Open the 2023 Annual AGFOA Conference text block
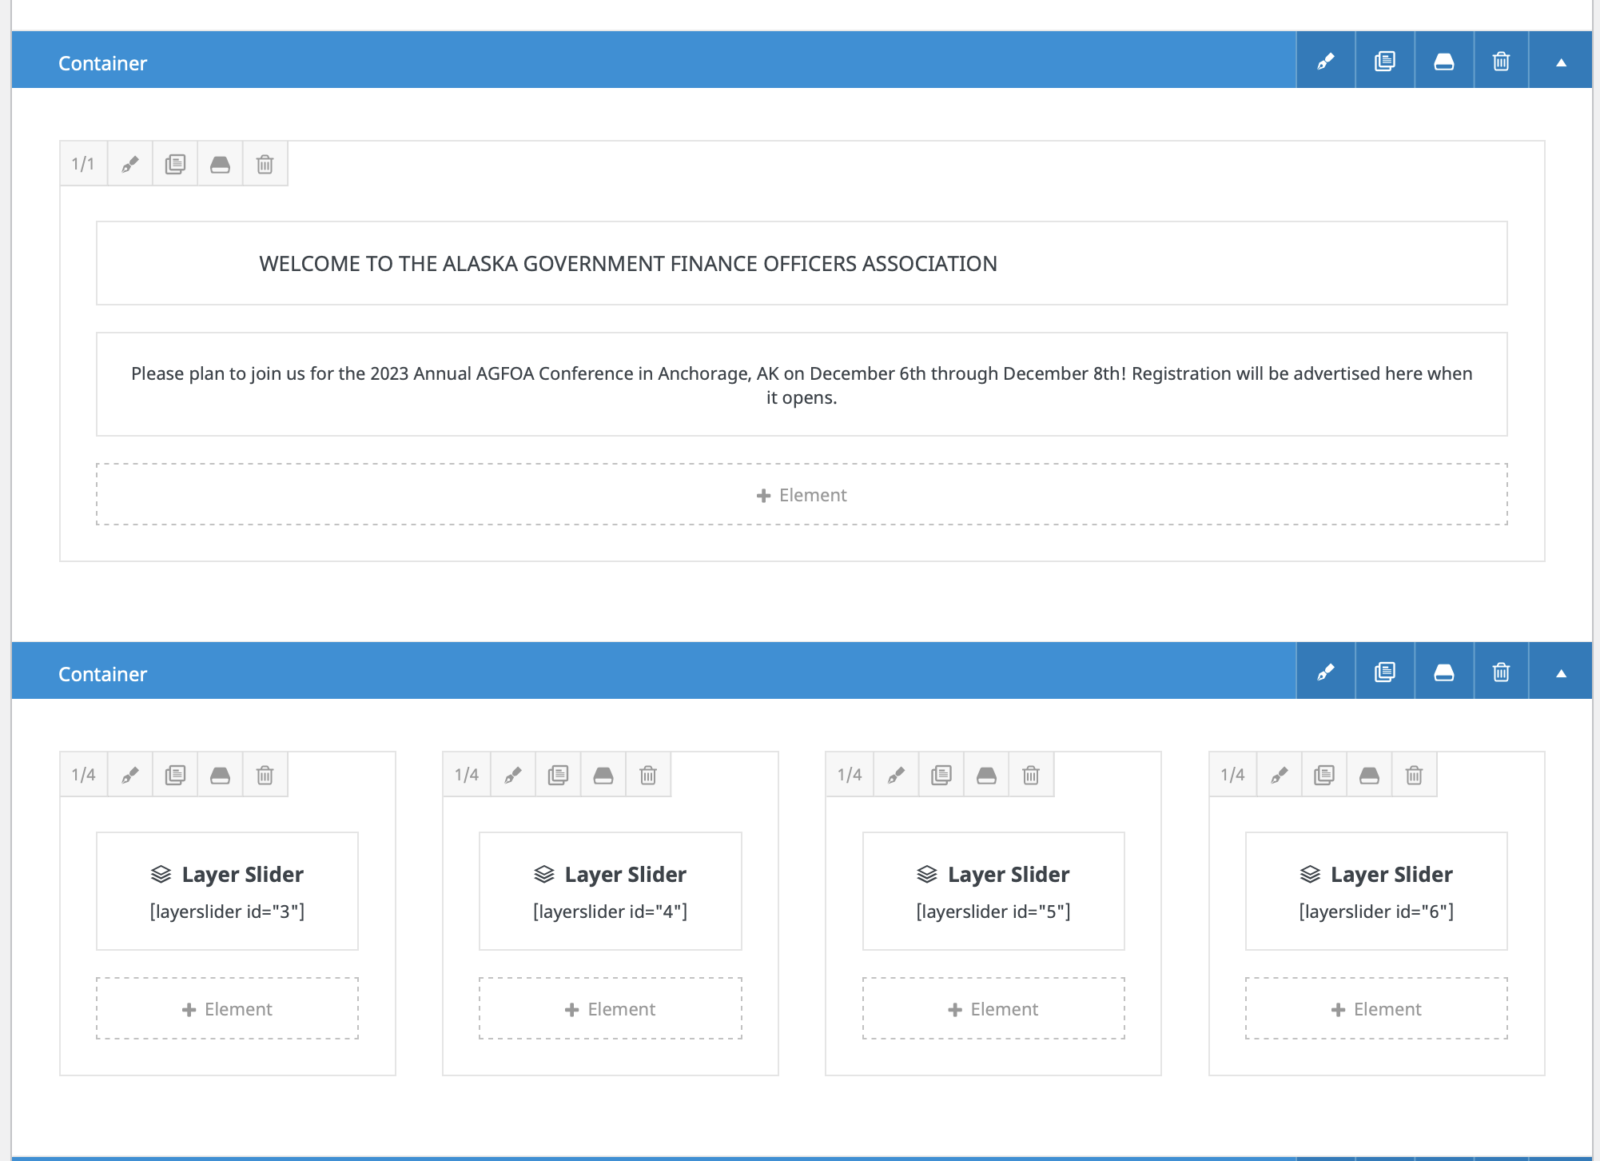The width and height of the screenshot is (1600, 1161). (802, 385)
